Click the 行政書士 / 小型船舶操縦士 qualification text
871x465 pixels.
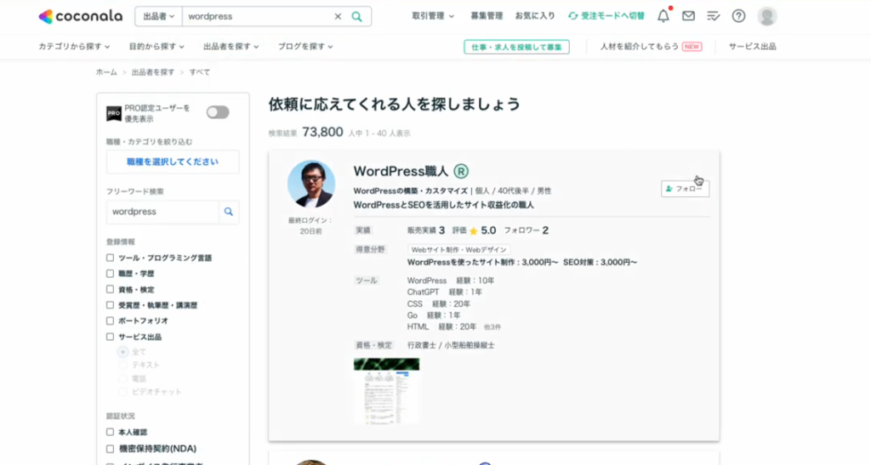[451, 345]
